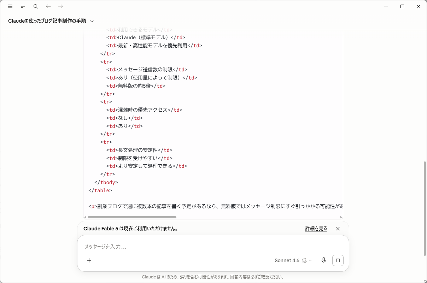Click the conversation title Claudeを使ったブログ記事制作の手順
The image size is (427, 283).
[x=47, y=21]
